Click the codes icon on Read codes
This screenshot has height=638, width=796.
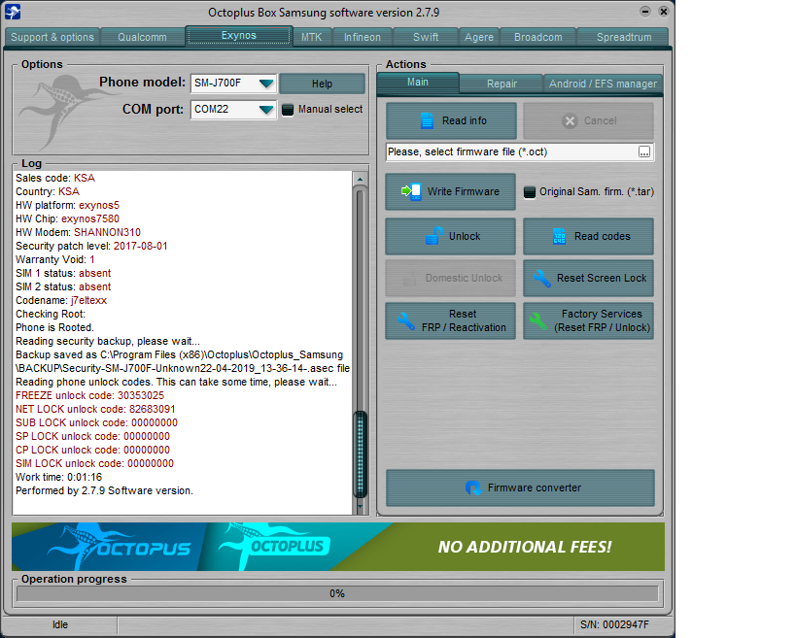pos(559,236)
